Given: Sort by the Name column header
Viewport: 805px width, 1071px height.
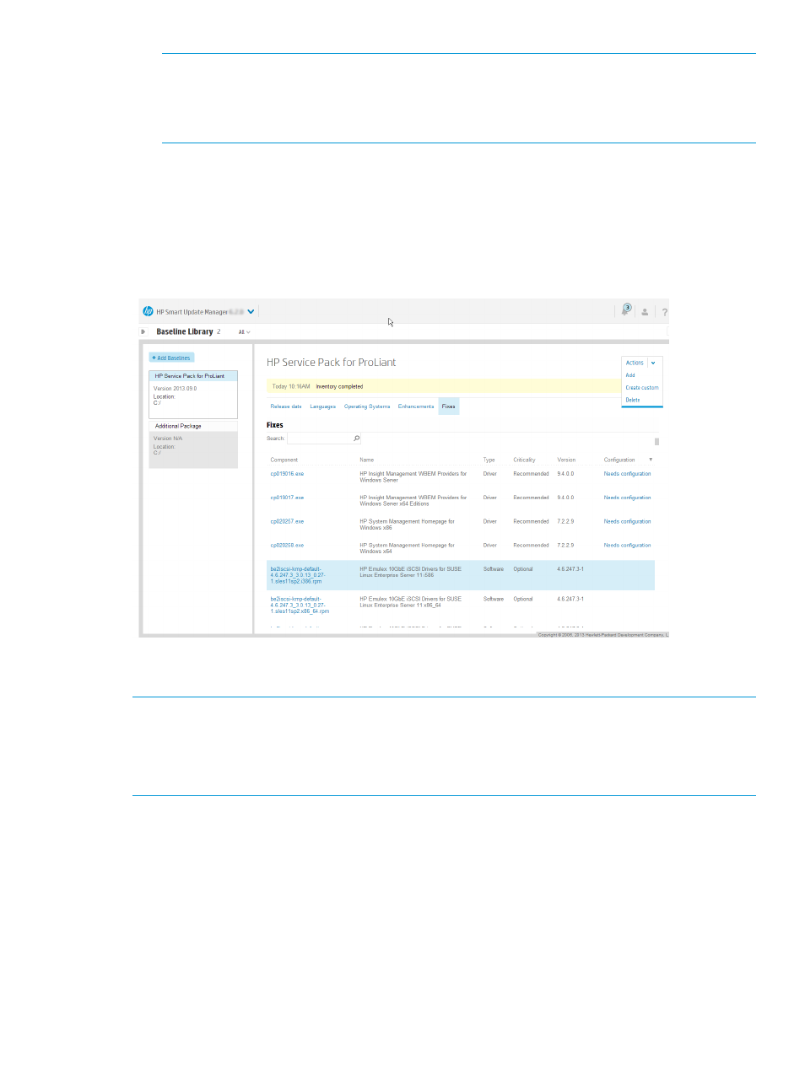Looking at the screenshot, I should click(x=367, y=460).
